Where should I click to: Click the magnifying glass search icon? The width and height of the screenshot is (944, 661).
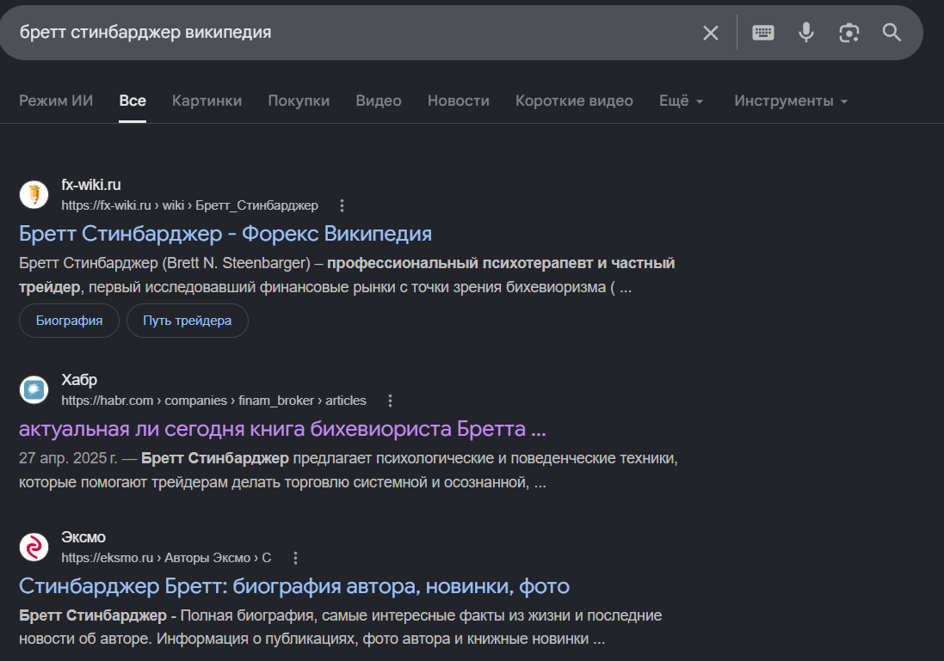point(892,32)
